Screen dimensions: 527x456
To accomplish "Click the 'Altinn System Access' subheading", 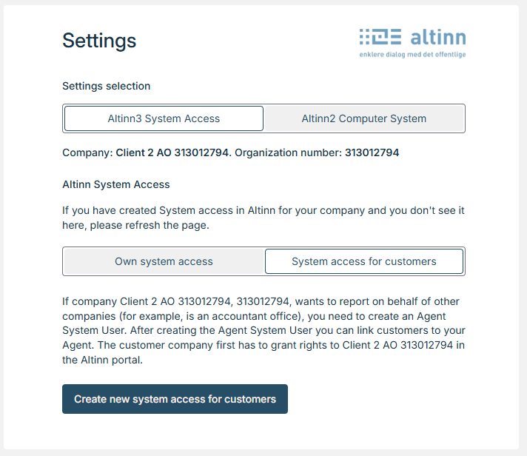I will tap(115, 184).
